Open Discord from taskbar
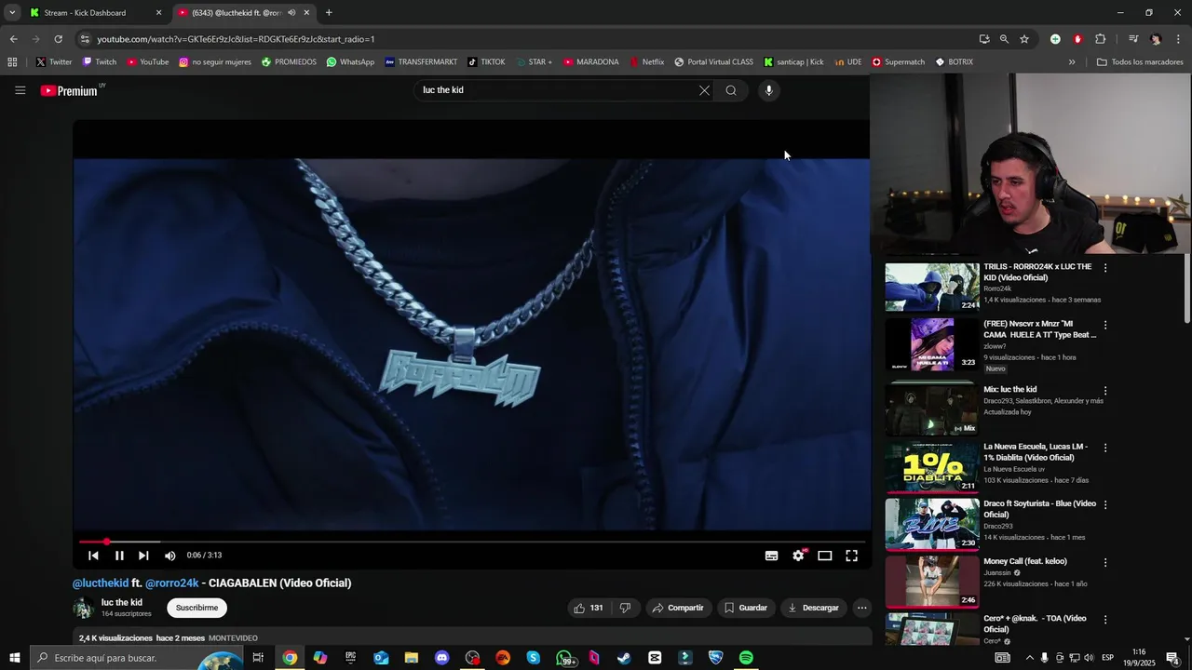 pyautogui.click(x=441, y=658)
